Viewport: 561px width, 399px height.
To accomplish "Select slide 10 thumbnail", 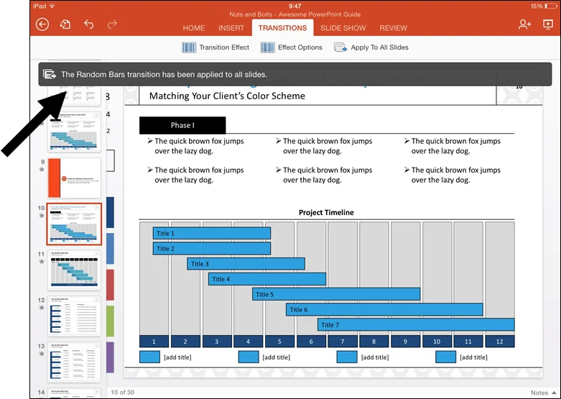I will coord(74,224).
